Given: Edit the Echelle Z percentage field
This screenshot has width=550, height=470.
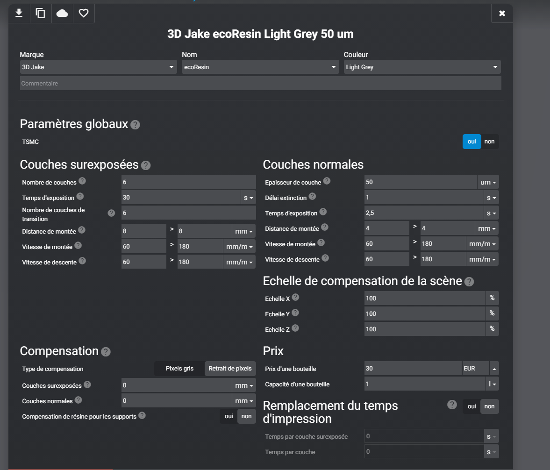Looking at the screenshot, I should 425,329.
